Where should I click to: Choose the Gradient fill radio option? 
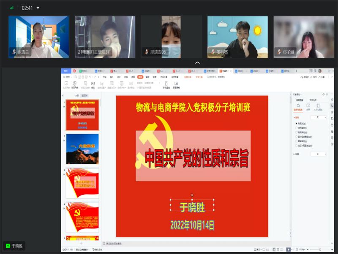297,132
